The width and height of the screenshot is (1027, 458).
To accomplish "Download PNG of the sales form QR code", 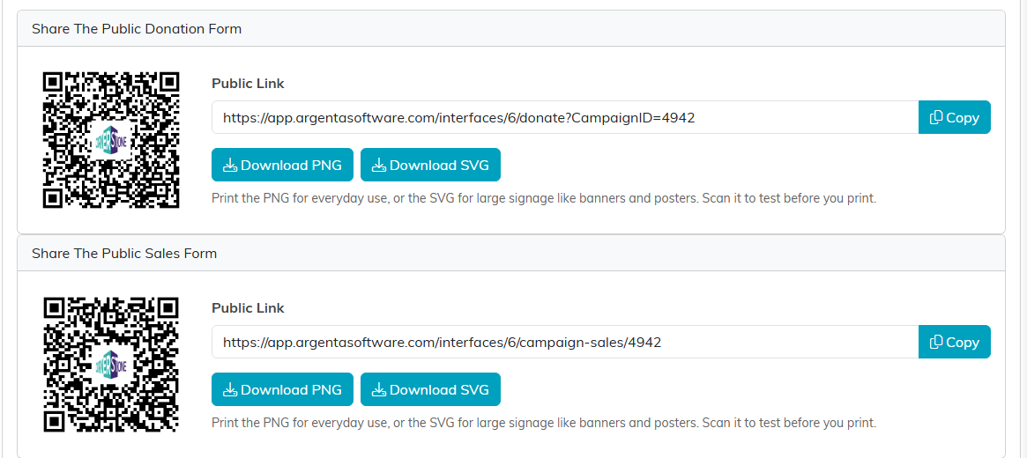I will click(282, 389).
